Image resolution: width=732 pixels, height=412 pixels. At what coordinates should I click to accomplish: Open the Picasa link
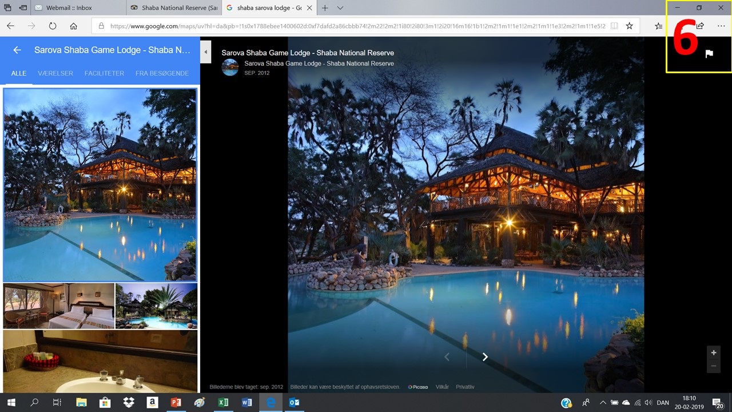click(418, 387)
